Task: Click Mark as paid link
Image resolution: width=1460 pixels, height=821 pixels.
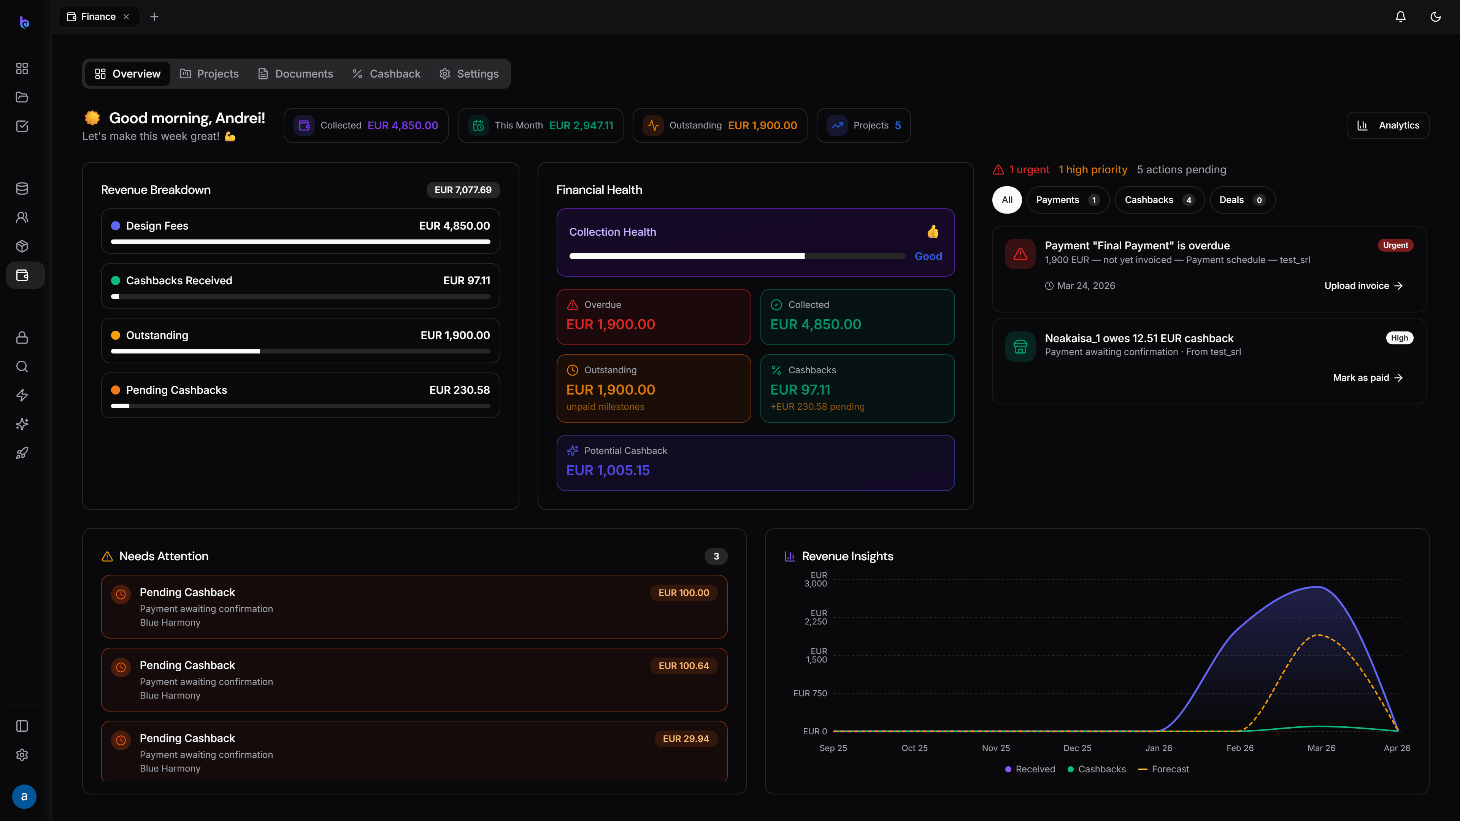Action: click(x=1368, y=378)
